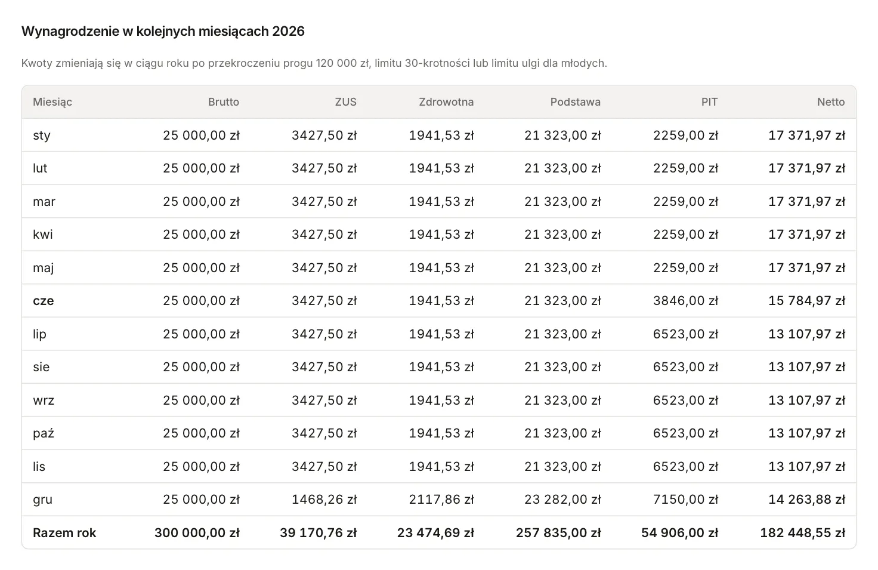878x570 pixels.
Task: Select the 'mar' month label
Action: 44,202
